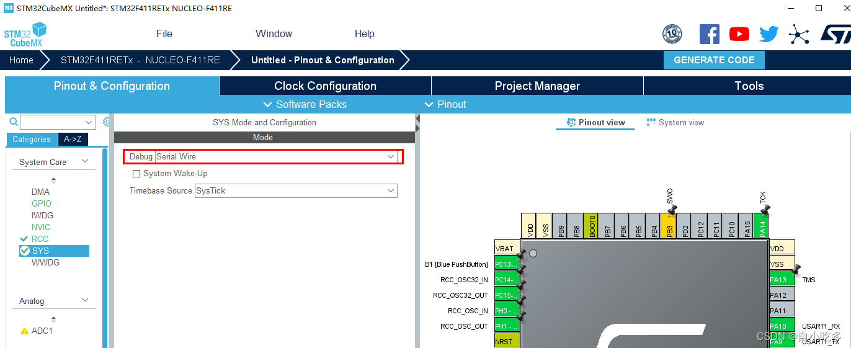851x348 pixels.
Task: Select the PA12 pin on the chip
Action: [x=782, y=295]
